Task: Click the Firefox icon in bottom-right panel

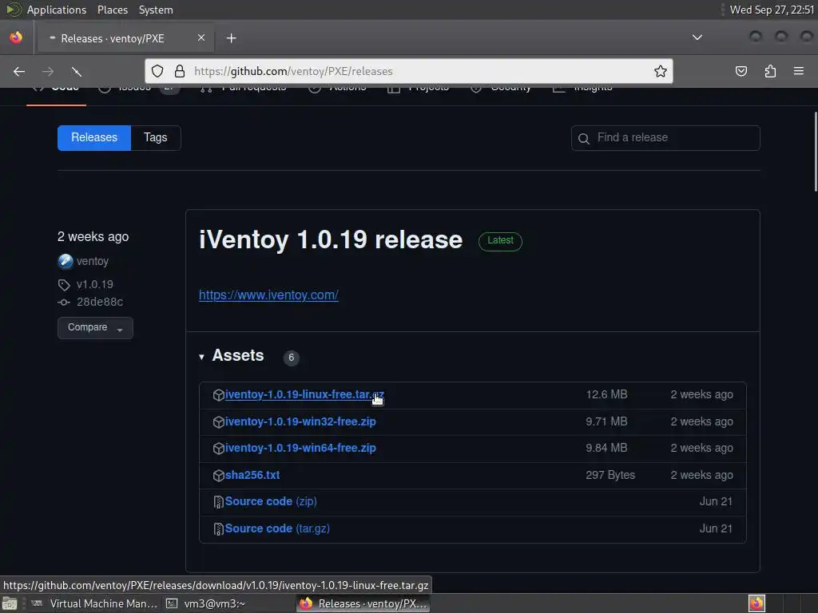Action: click(x=756, y=603)
